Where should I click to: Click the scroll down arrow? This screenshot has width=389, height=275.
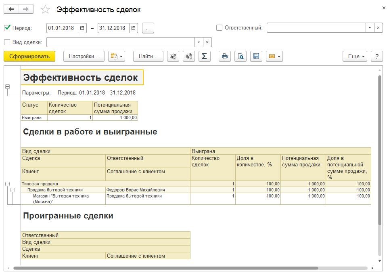point(380,261)
